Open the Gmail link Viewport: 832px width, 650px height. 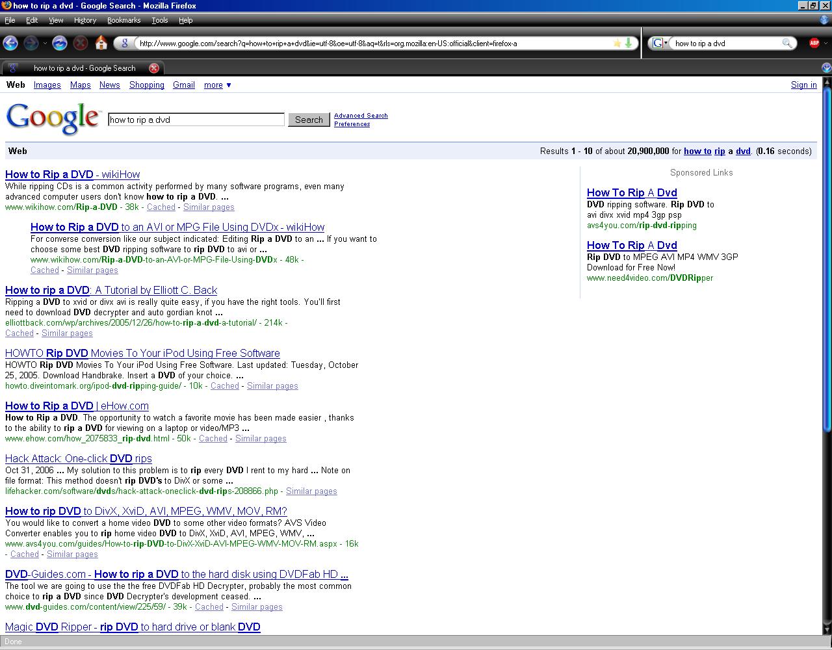[184, 85]
